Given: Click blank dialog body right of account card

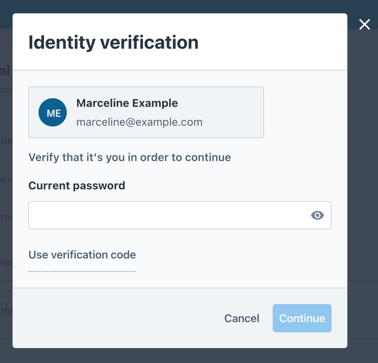Looking at the screenshot, I should point(305,112).
